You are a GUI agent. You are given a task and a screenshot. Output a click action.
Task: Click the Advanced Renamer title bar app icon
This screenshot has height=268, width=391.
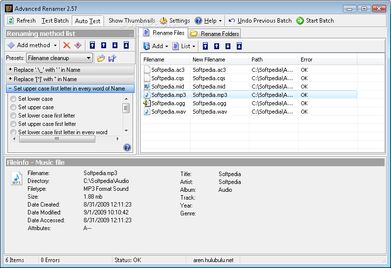[x=9, y=9]
